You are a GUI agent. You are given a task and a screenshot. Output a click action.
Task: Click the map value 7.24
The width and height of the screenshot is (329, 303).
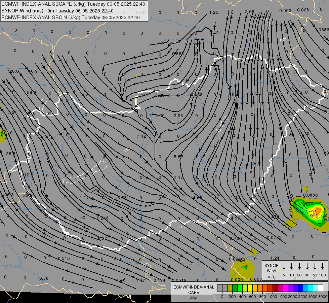point(12,112)
